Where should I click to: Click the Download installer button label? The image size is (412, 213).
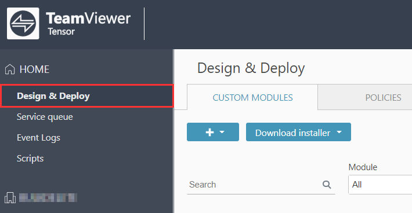click(x=292, y=133)
